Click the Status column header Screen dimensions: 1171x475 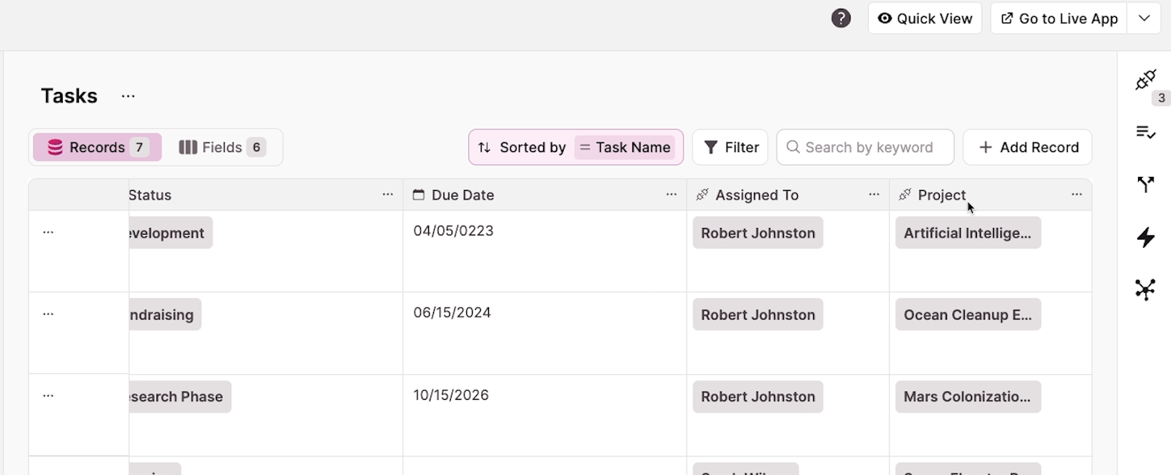266,195
